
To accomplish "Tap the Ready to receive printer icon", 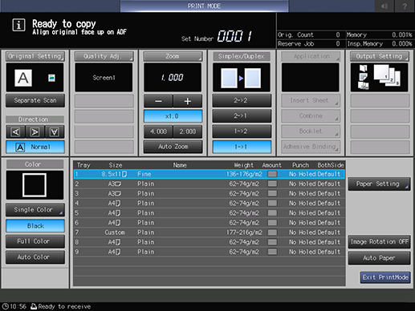I will [x=34, y=306].
